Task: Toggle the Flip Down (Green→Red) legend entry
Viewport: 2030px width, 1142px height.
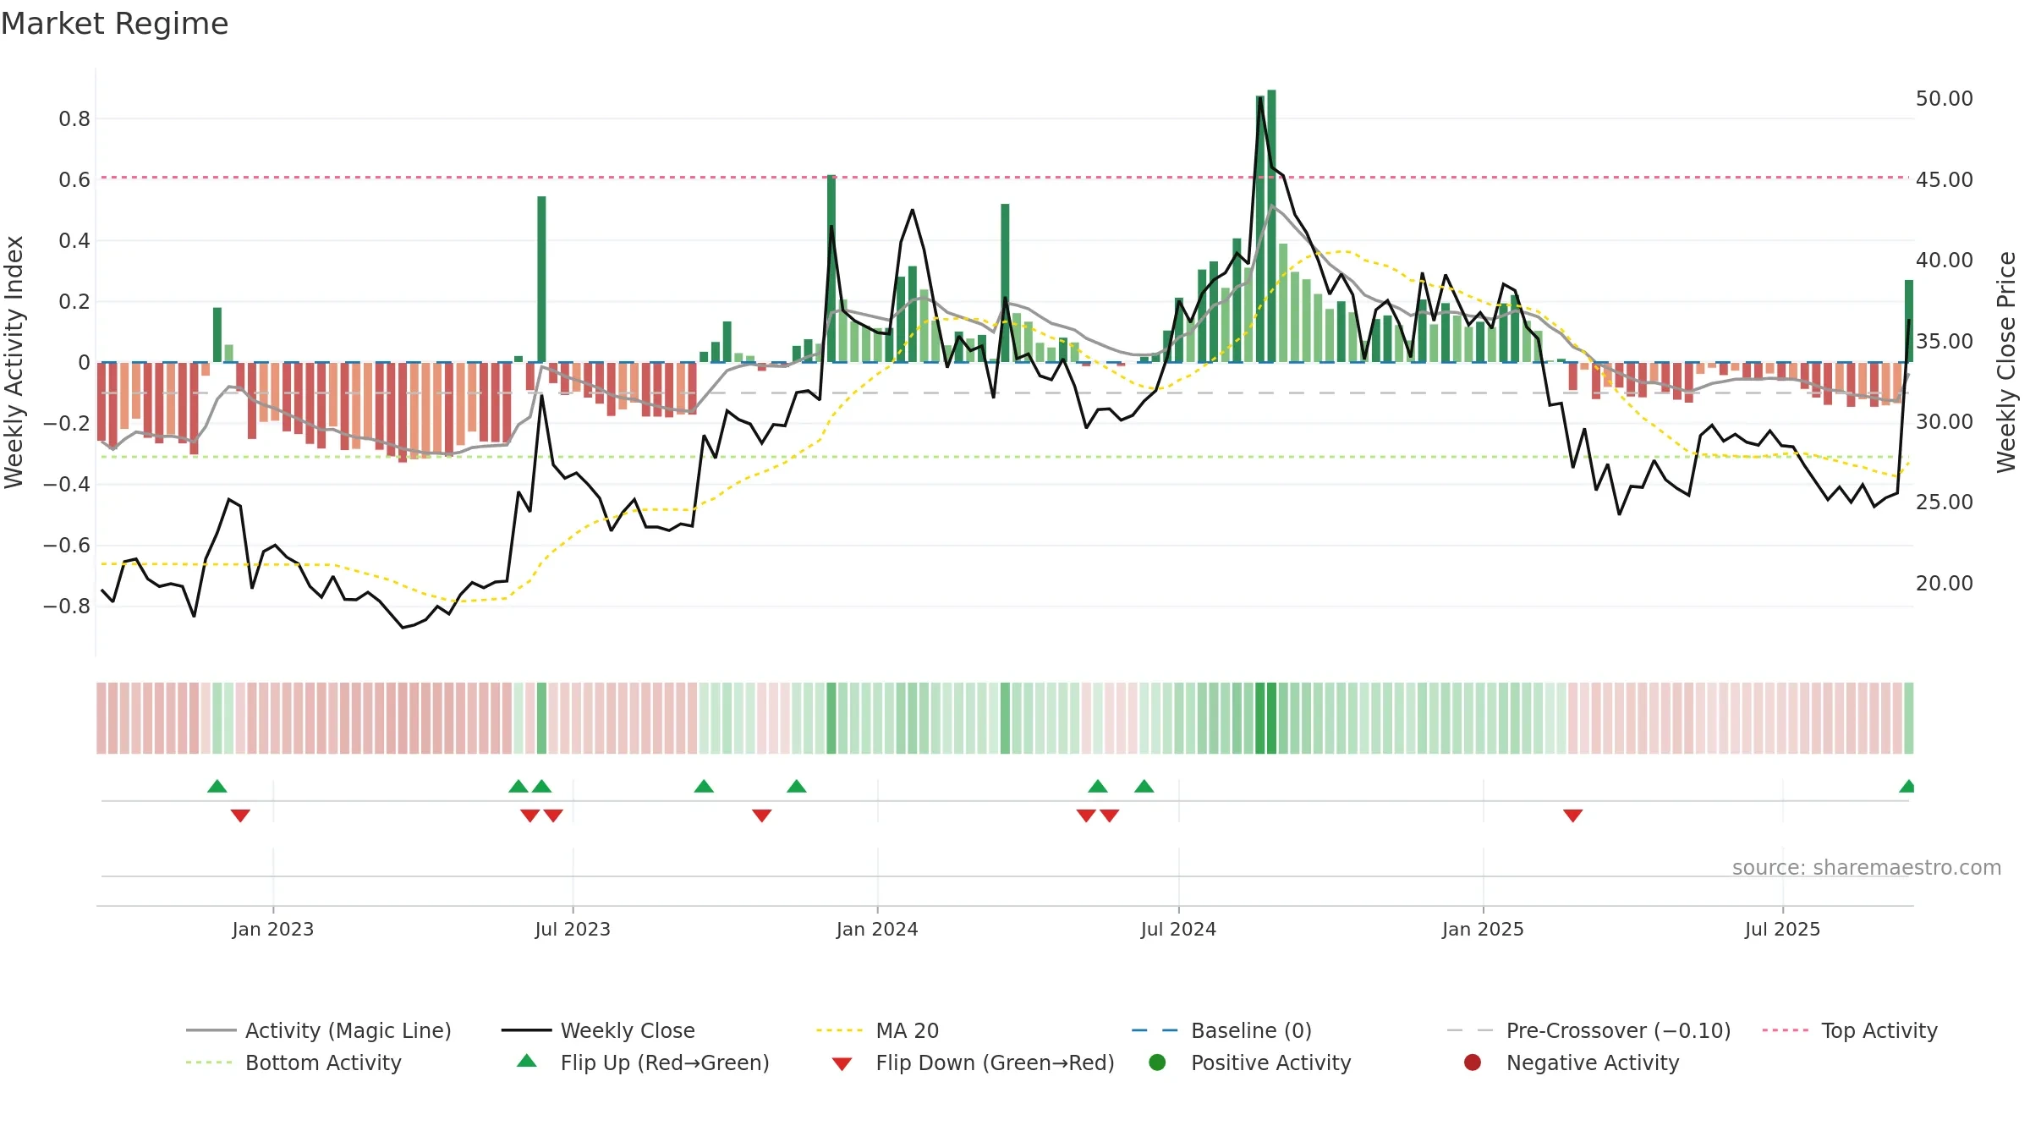Action: pyautogui.click(x=973, y=1062)
